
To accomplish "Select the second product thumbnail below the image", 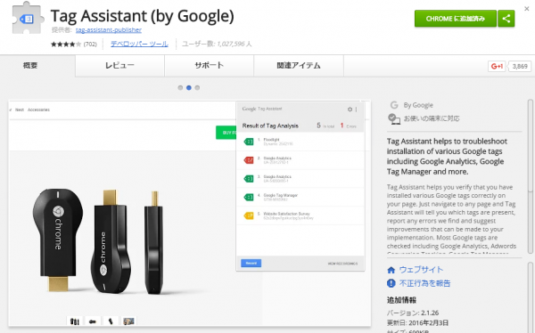I will 93,321.
